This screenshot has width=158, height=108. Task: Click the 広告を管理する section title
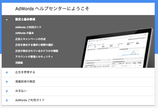pyautogui.click(x=25, y=72)
